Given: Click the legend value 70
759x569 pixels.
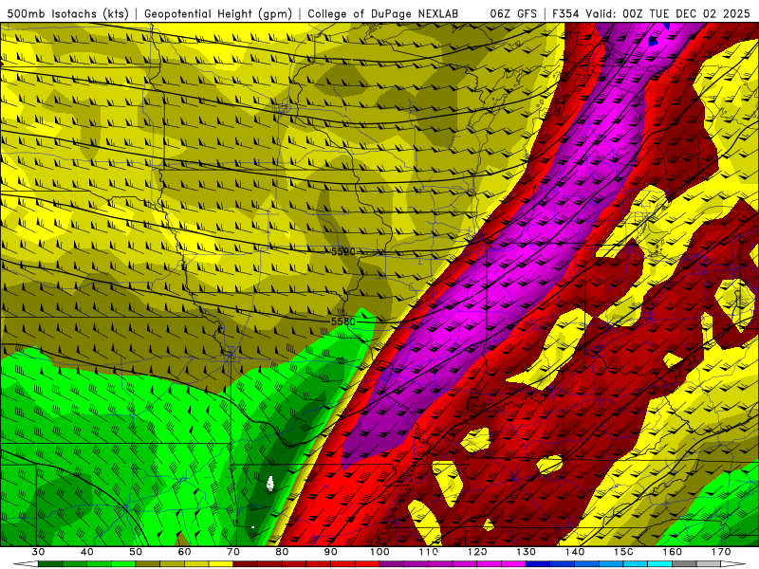Looking at the screenshot, I should (233, 552).
